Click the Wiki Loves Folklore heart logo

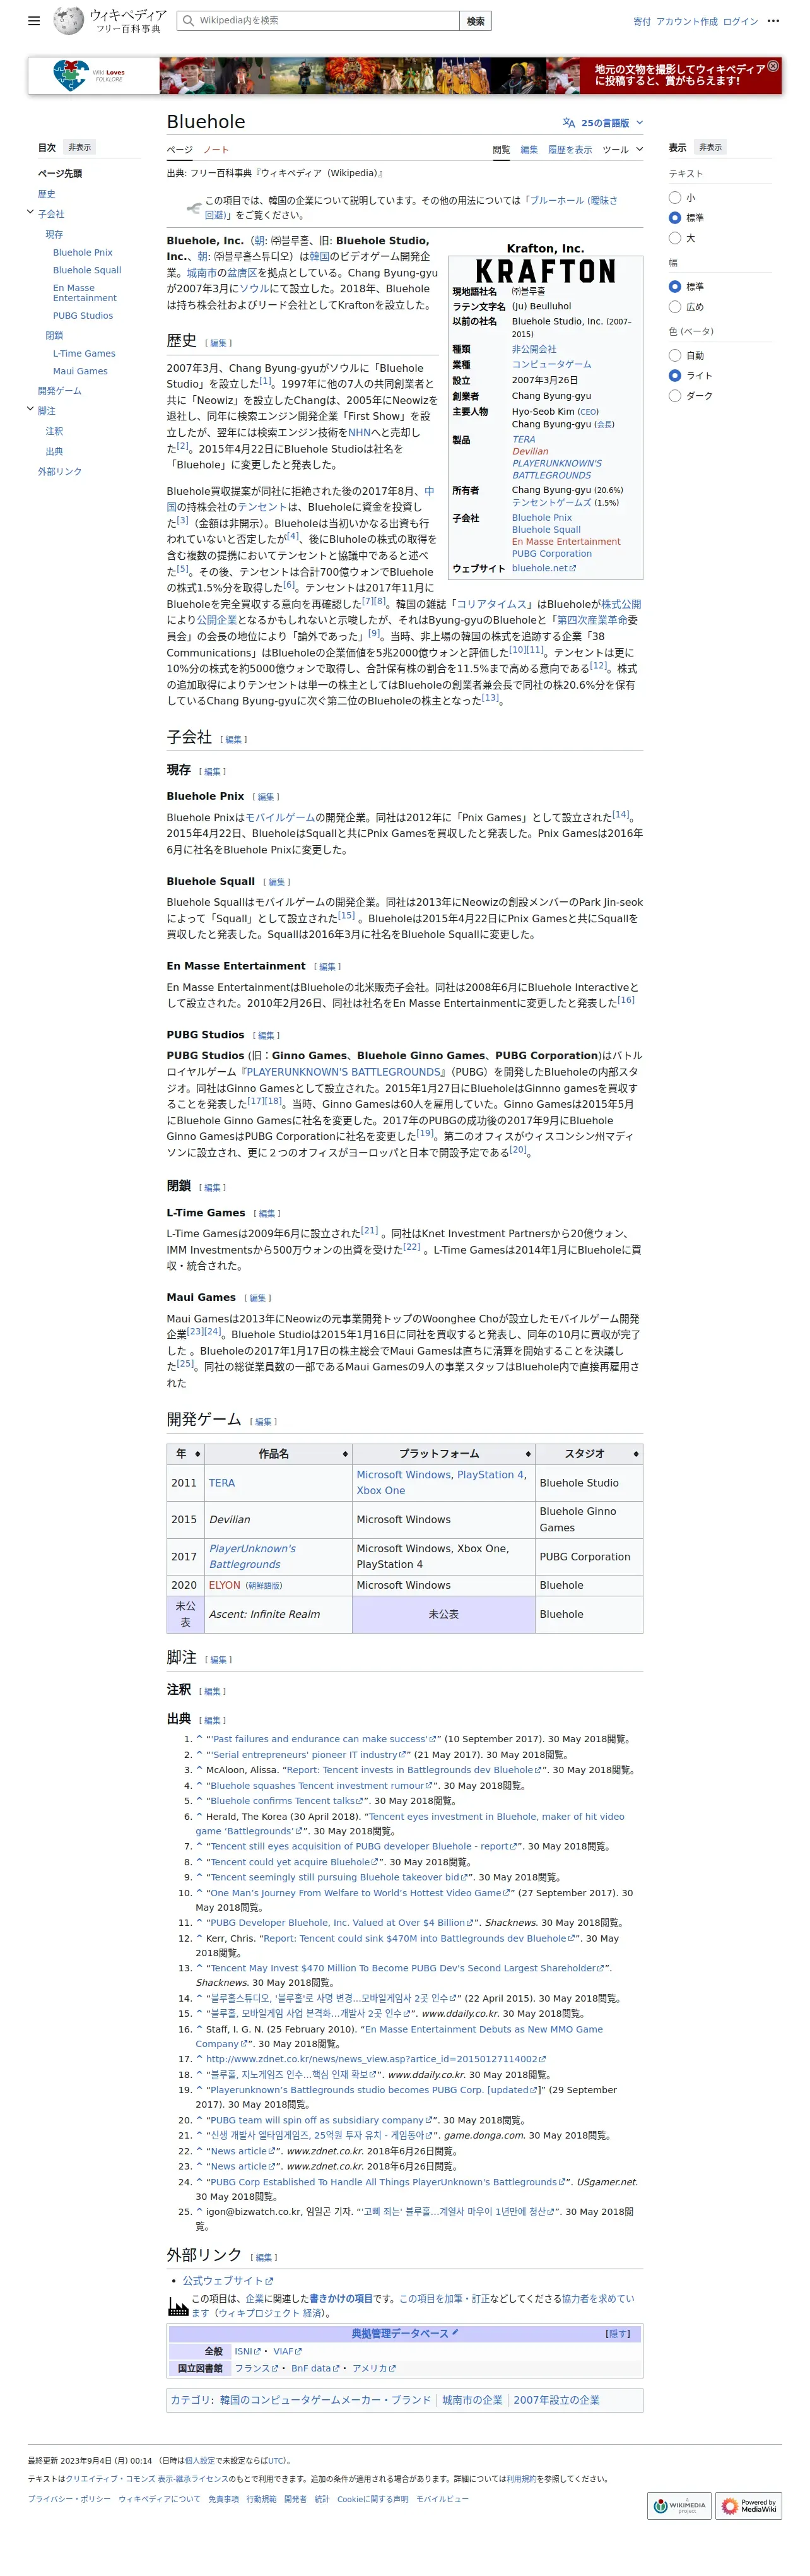point(71,76)
